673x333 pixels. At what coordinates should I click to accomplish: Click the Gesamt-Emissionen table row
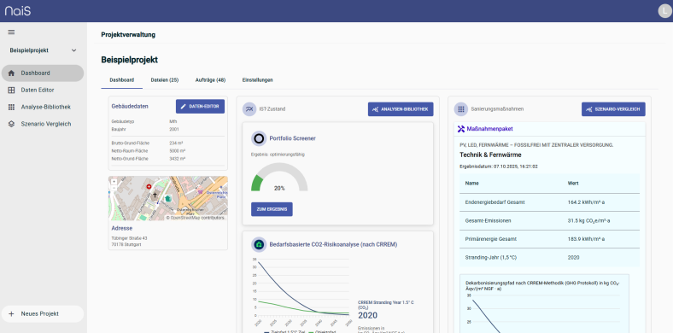[549, 220]
